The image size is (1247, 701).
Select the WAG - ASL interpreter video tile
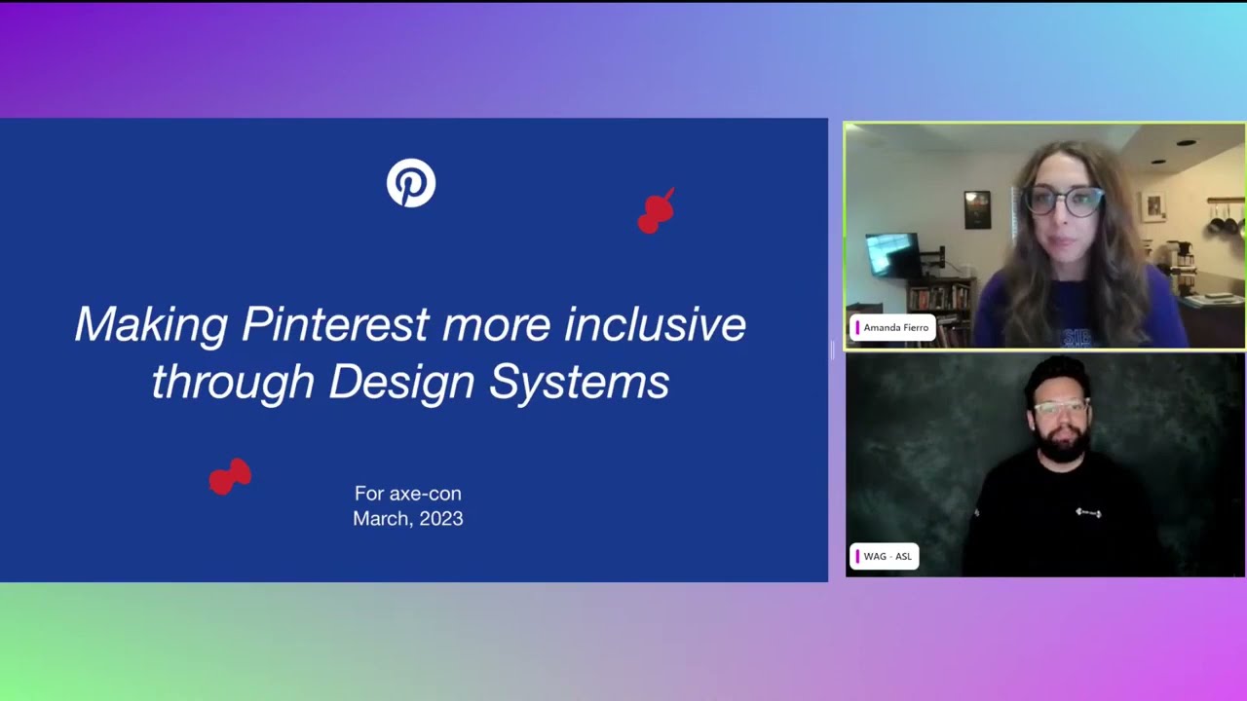click(x=1044, y=464)
